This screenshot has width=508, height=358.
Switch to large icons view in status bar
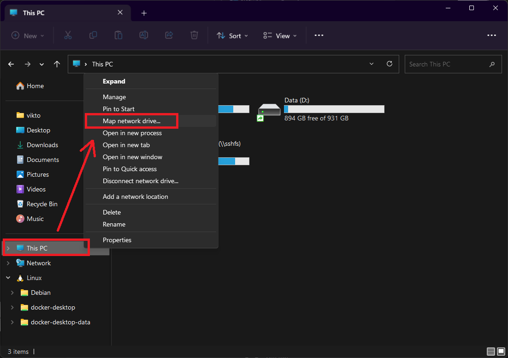pos(501,352)
